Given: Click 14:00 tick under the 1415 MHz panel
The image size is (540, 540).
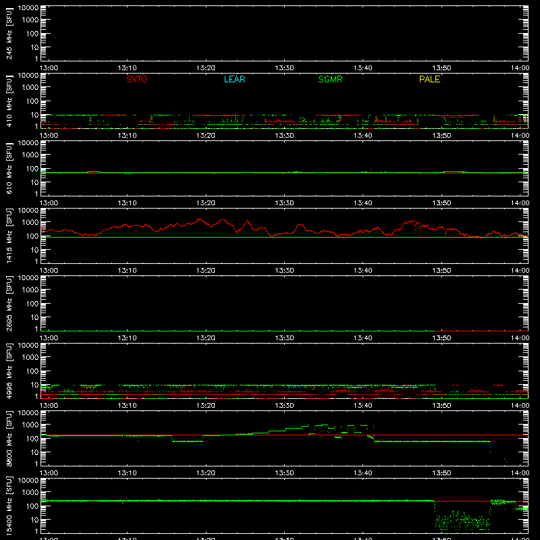Looking at the screenshot, I should (x=520, y=271).
